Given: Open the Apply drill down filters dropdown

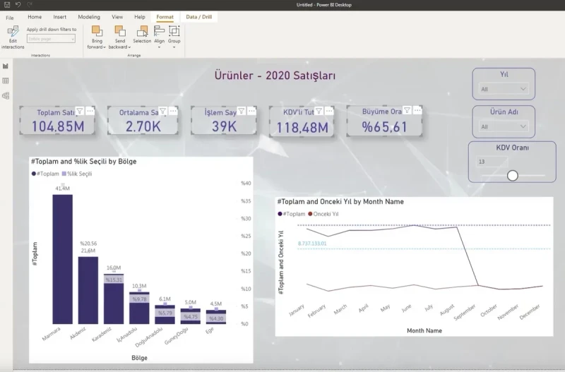Looking at the screenshot, I should point(51,39).
